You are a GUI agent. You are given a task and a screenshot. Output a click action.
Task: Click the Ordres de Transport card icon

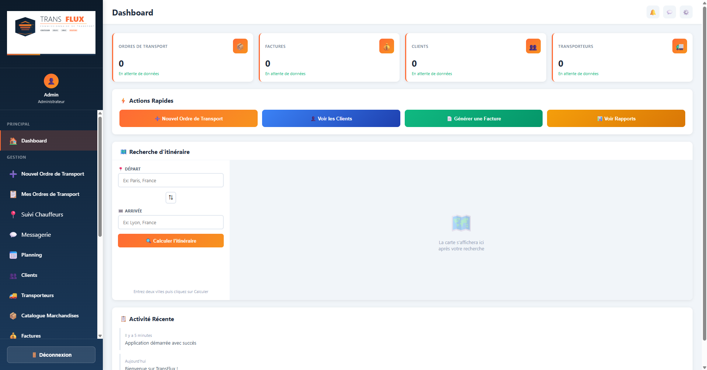tap(240, 46)
